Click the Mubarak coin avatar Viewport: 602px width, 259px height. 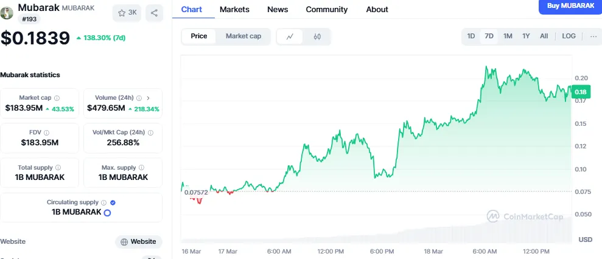[x=7, y=13]
